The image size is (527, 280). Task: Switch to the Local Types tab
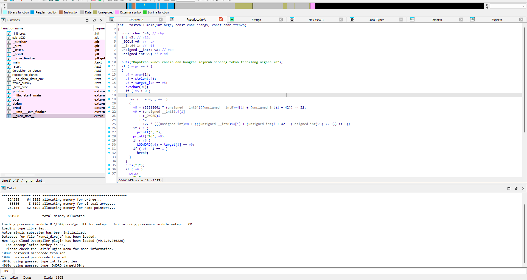(376, 20)
